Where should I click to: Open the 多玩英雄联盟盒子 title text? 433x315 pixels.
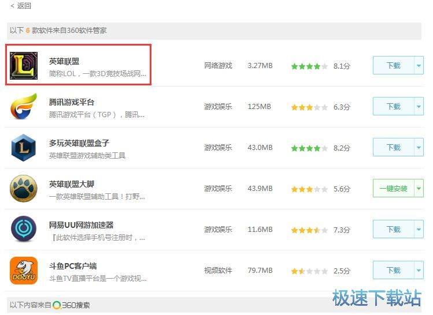coord(79,143)
